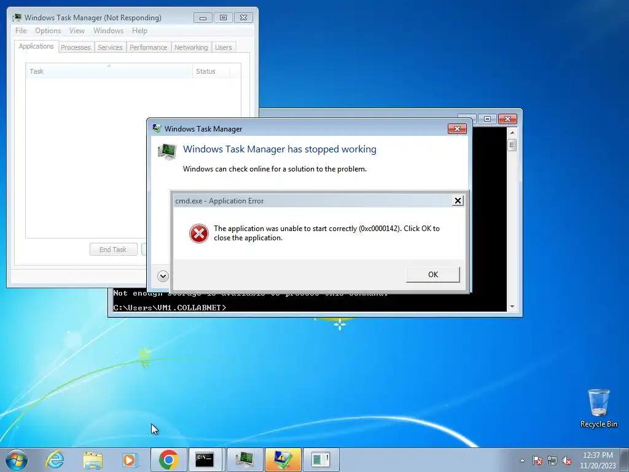Image resolution: width=629 pixels, height=472 pixels.
Task: Sort by the Task column header
Action: (109, 71)
